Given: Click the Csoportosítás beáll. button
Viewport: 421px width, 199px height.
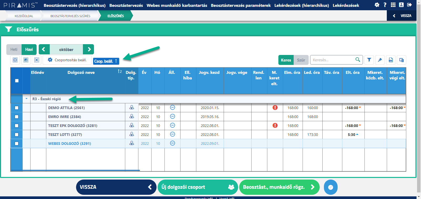Looking at the screenshot, I should coord(67,60).
